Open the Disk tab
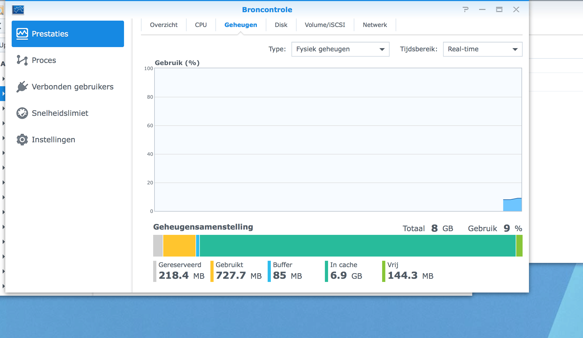The width and height of the screenshot is (583, 338). [281, 25]
